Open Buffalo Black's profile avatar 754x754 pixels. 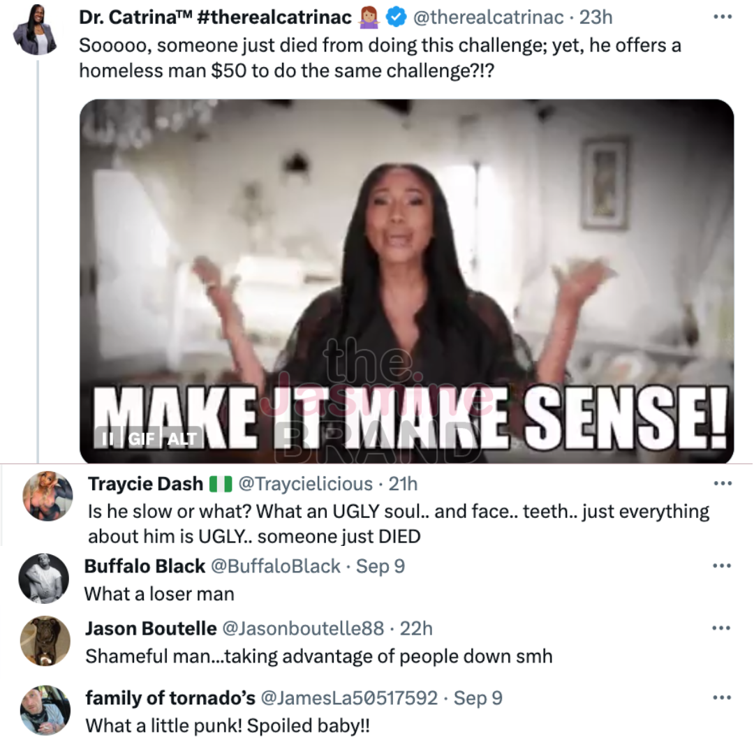tap(45, 579)
